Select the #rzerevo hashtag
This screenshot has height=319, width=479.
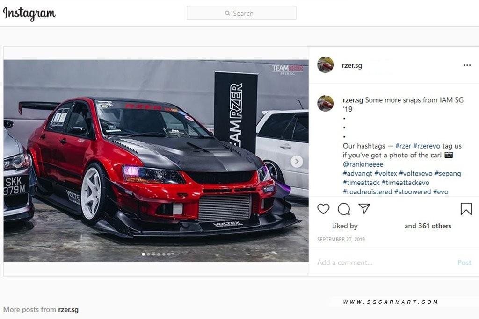tap(427, 146)
